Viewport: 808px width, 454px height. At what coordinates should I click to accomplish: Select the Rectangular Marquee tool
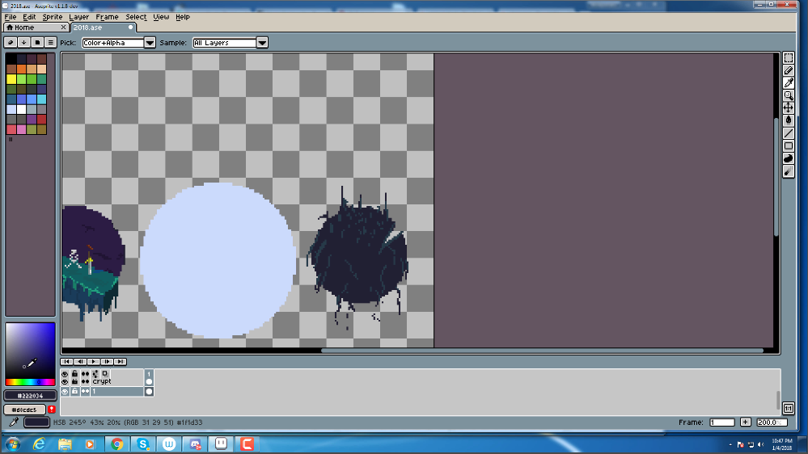(789, 58)
